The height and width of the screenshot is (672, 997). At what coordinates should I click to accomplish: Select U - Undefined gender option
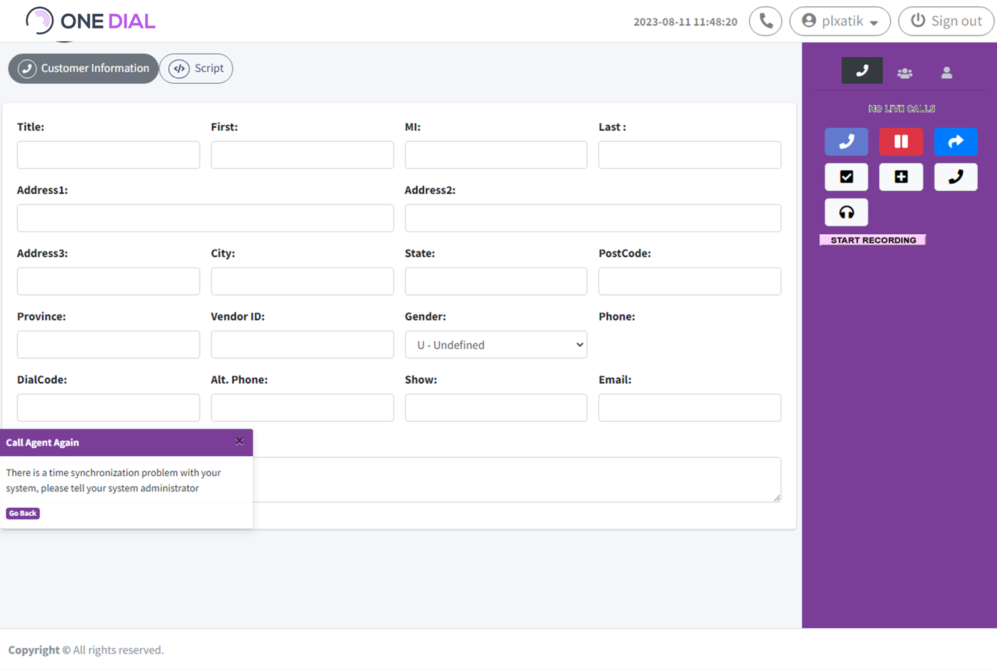coord(495,344)
